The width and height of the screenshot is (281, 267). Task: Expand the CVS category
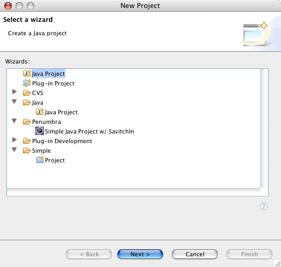click(14, 92)
